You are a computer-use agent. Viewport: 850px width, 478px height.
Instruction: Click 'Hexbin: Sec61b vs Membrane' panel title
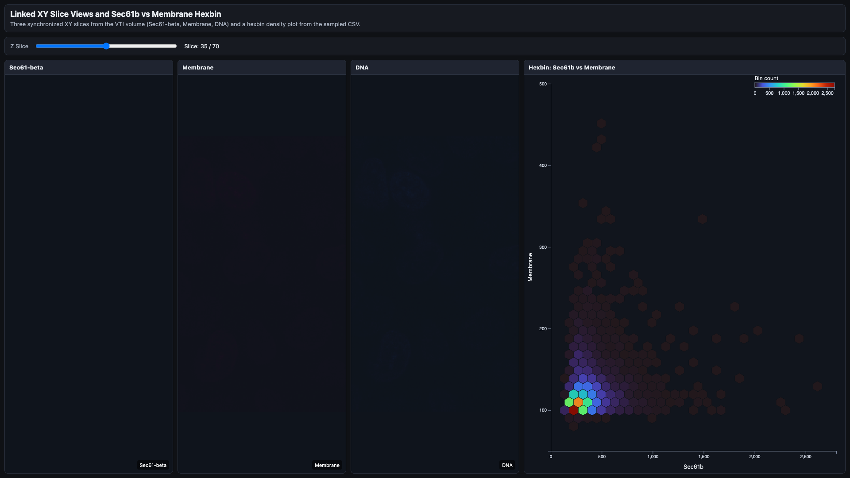tap(572, 67)
